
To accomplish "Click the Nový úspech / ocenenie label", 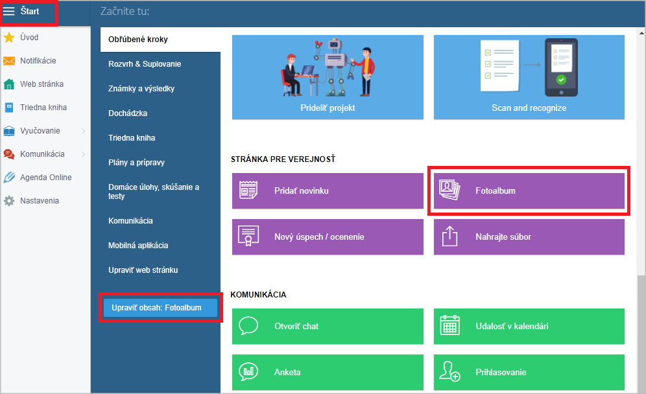I will pyautogui.click(x=319, y=237).
